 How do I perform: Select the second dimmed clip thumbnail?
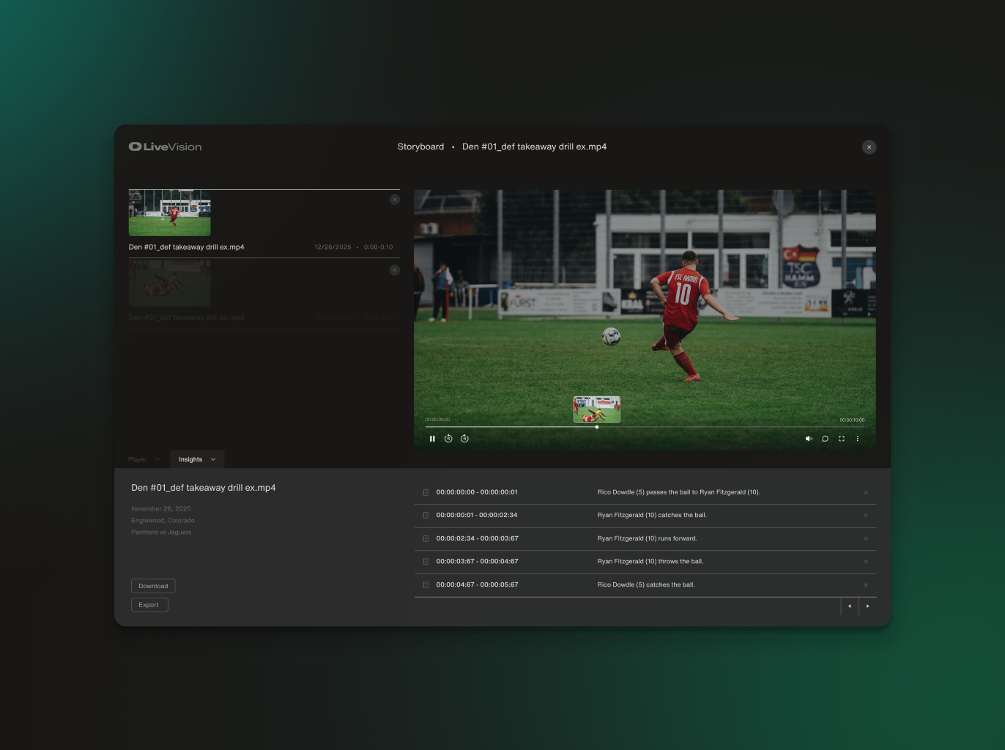[169, 283]
